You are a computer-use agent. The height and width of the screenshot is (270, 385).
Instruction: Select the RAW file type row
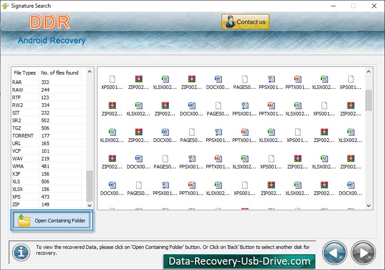(x=49, y=89)
